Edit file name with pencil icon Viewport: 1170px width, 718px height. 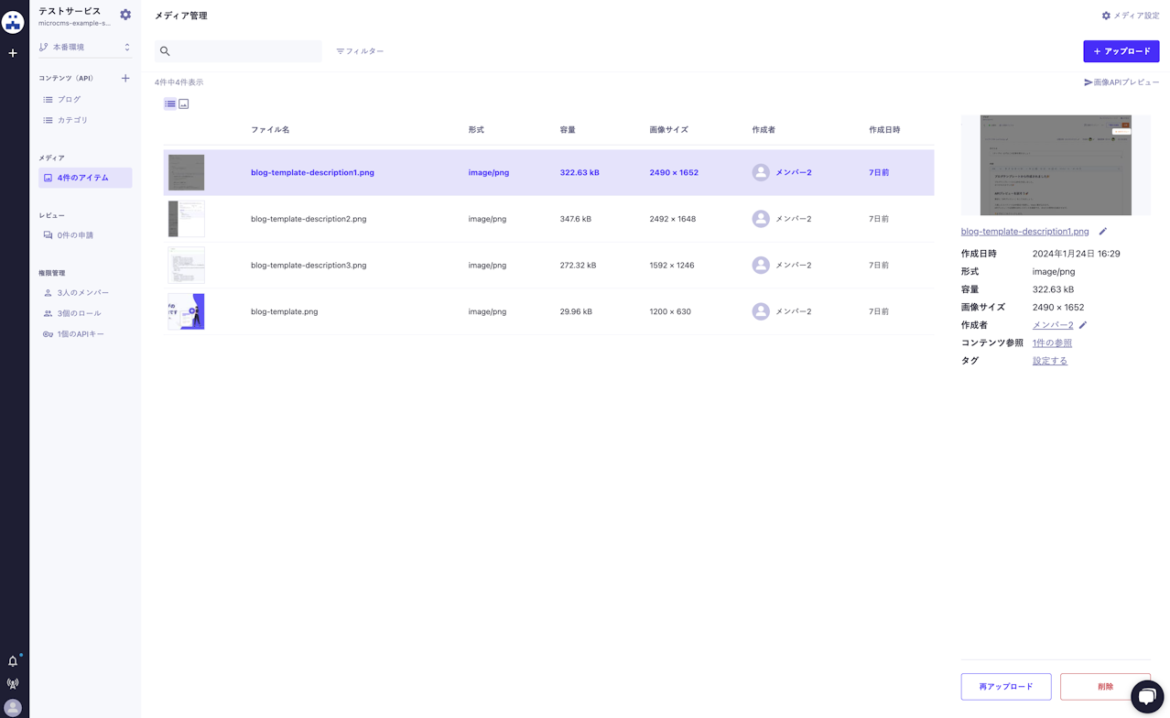click(x=1102, y=232)
